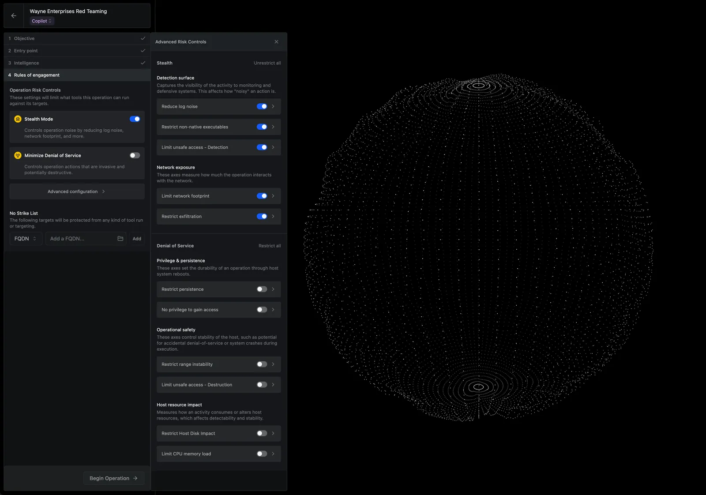706x495 pixels.
Task: Open the FQDN type dropdown
Action: pos(26,239)
